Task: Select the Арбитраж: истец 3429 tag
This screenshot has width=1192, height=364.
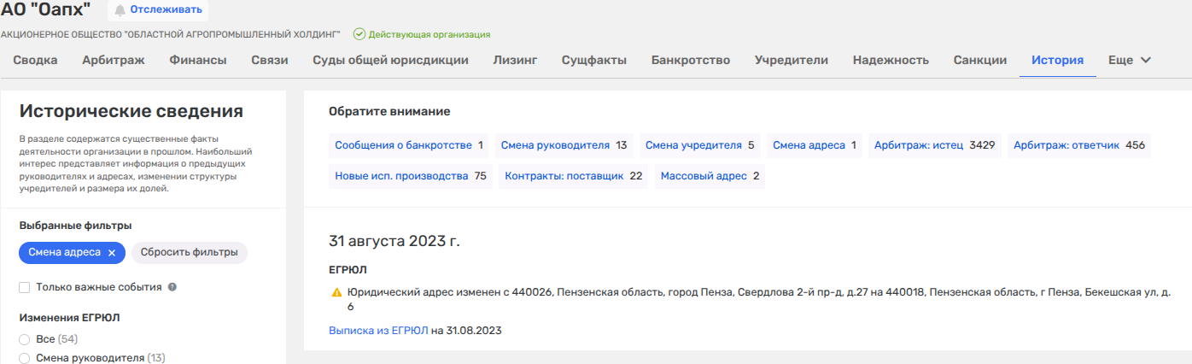Action: (934, 145)
